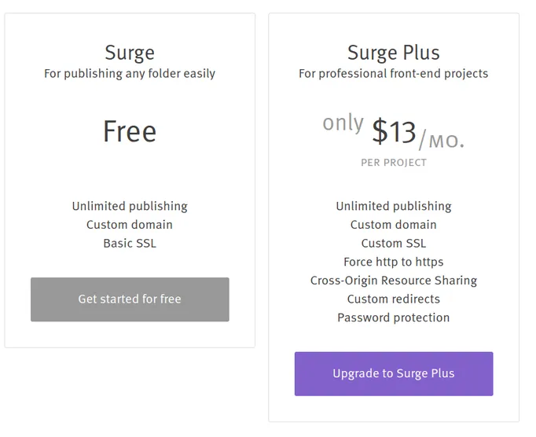Click the Force http to https feature

394,262
